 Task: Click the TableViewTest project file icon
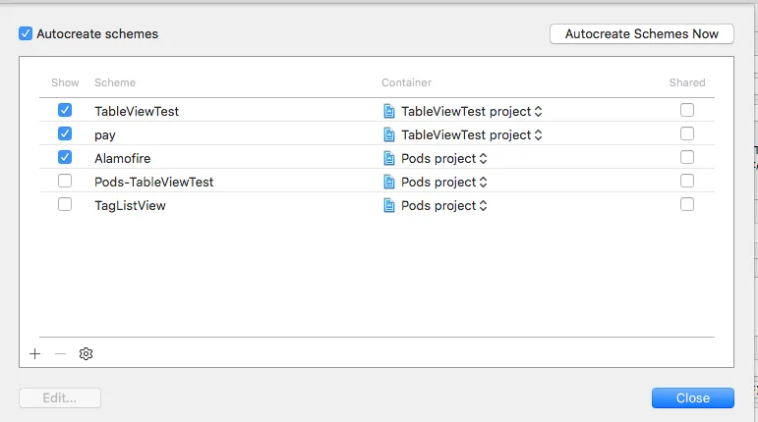pos(389,111)
